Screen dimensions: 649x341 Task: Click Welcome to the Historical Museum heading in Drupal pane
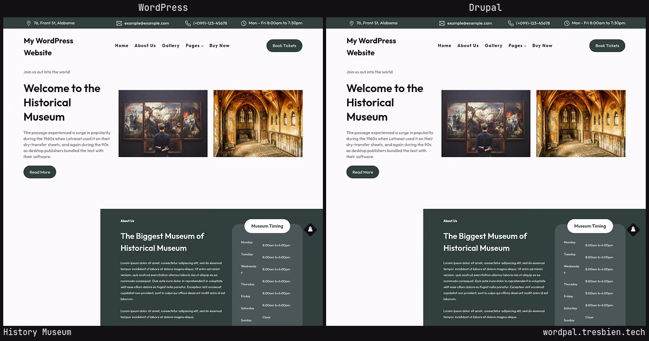(385, 102)
